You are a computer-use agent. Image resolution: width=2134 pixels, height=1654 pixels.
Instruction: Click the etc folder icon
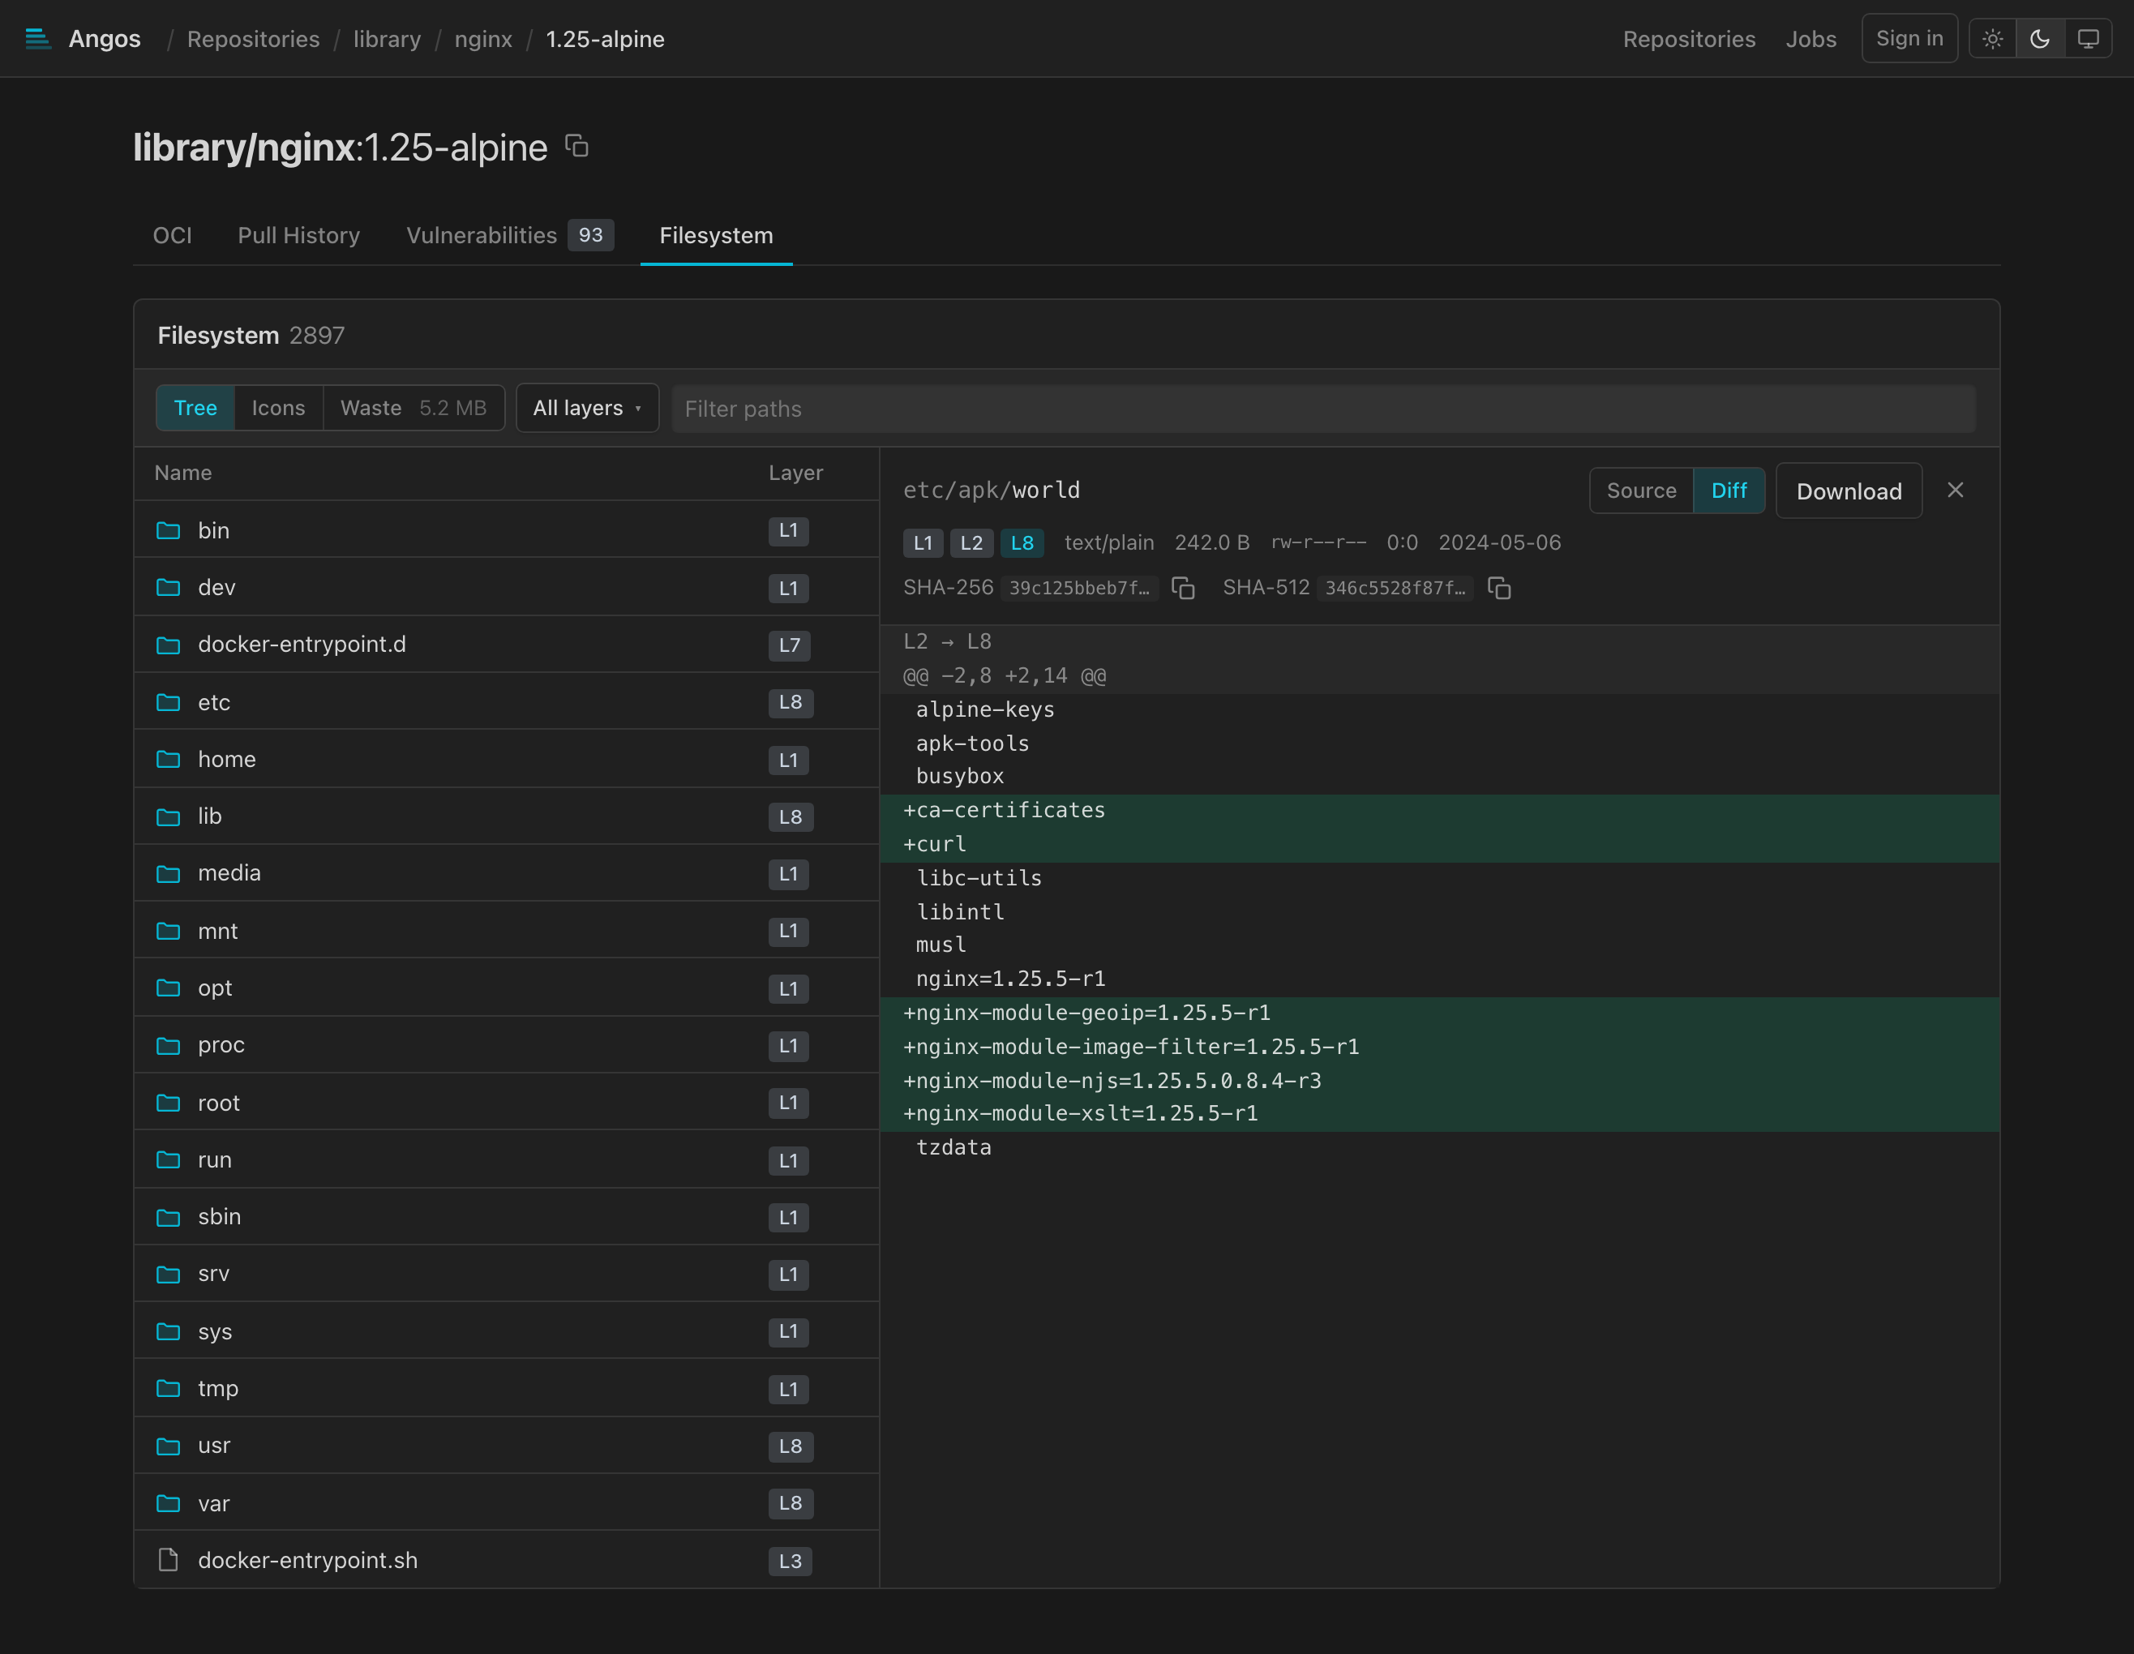click(x=168, y=702)
